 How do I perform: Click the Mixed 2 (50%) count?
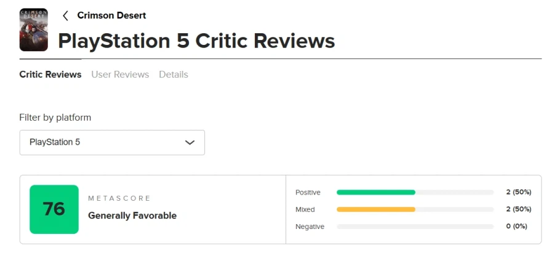click(x=518, y=210)
